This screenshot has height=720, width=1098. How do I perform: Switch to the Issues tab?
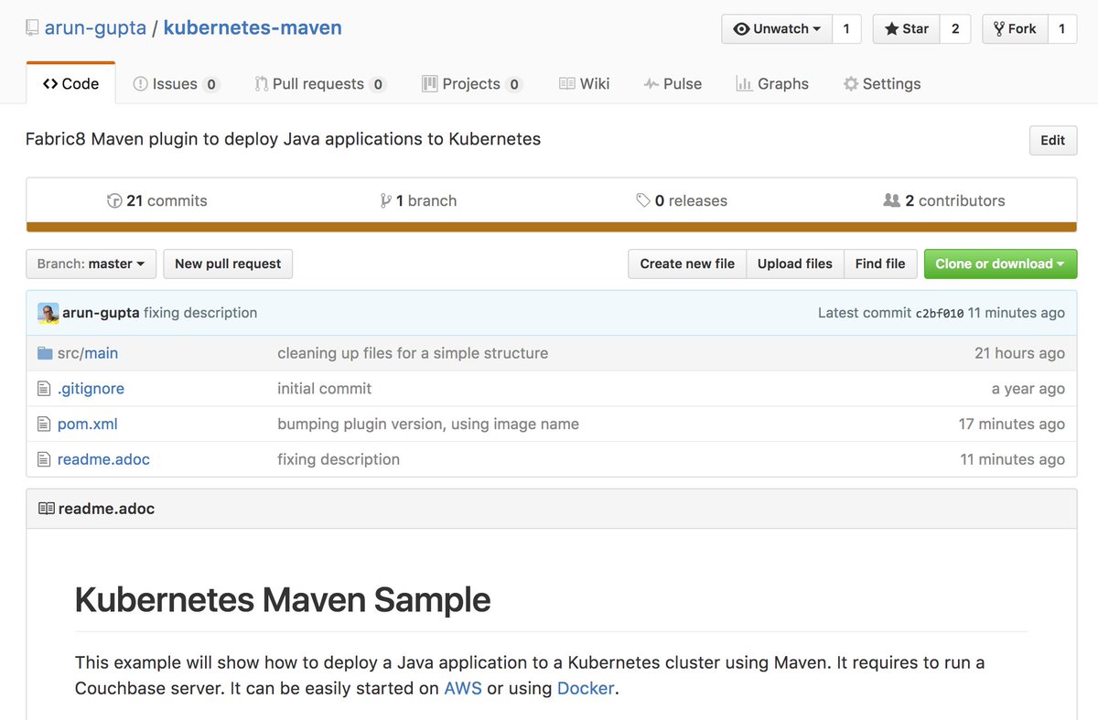tap(176, 83)
